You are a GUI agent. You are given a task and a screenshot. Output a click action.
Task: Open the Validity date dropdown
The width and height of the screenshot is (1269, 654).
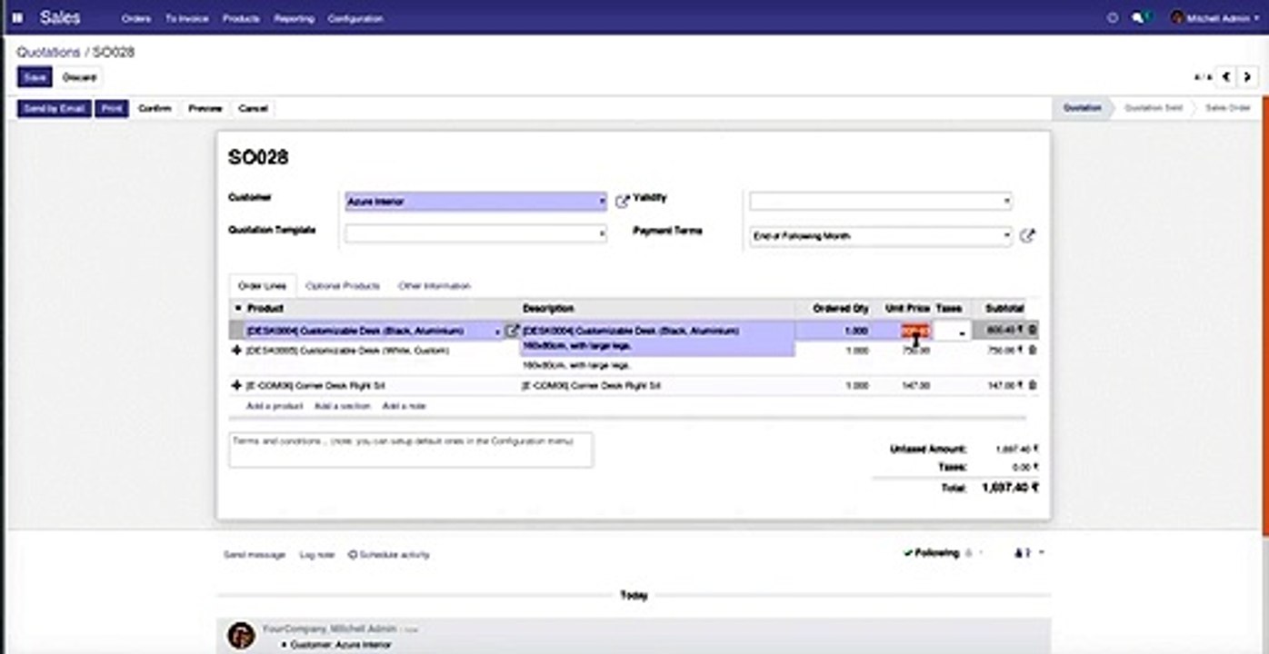coord(880,201)
